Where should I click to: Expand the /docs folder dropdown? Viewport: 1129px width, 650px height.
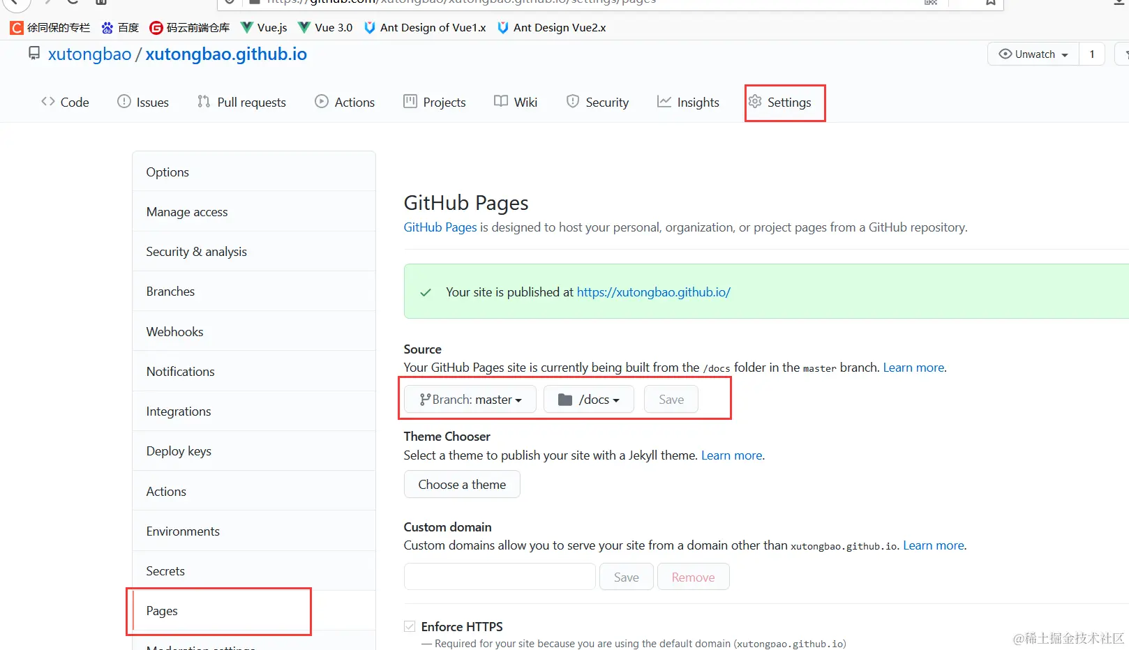589,399
